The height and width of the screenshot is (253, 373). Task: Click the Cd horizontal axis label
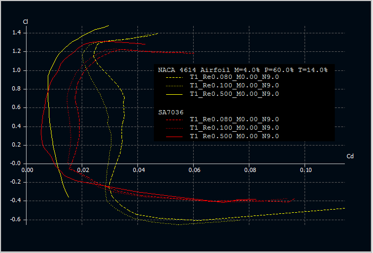(350, 156)
